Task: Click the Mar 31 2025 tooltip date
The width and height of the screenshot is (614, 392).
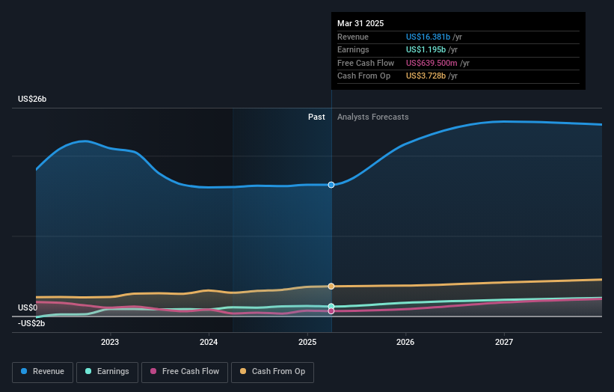Action: pos(360,23)
